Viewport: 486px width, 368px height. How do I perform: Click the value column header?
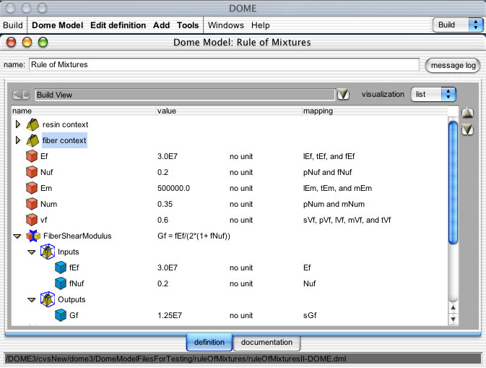pos(229,111)
